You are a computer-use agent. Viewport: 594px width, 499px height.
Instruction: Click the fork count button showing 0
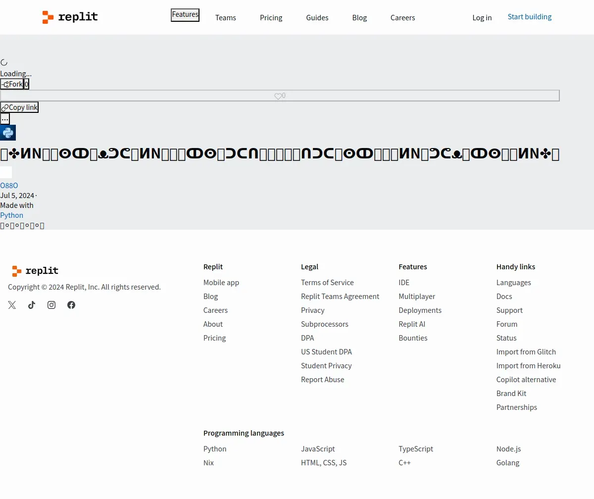pyautogui.click(x=27, y=84)
